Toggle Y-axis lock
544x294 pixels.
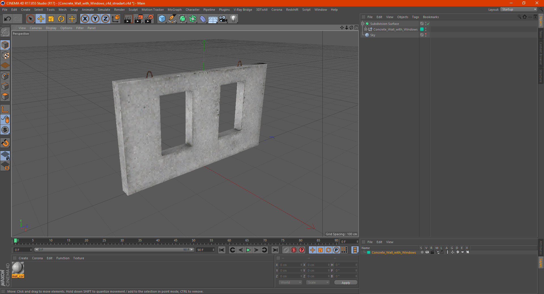pyautogui.click(x=95, y=19)
